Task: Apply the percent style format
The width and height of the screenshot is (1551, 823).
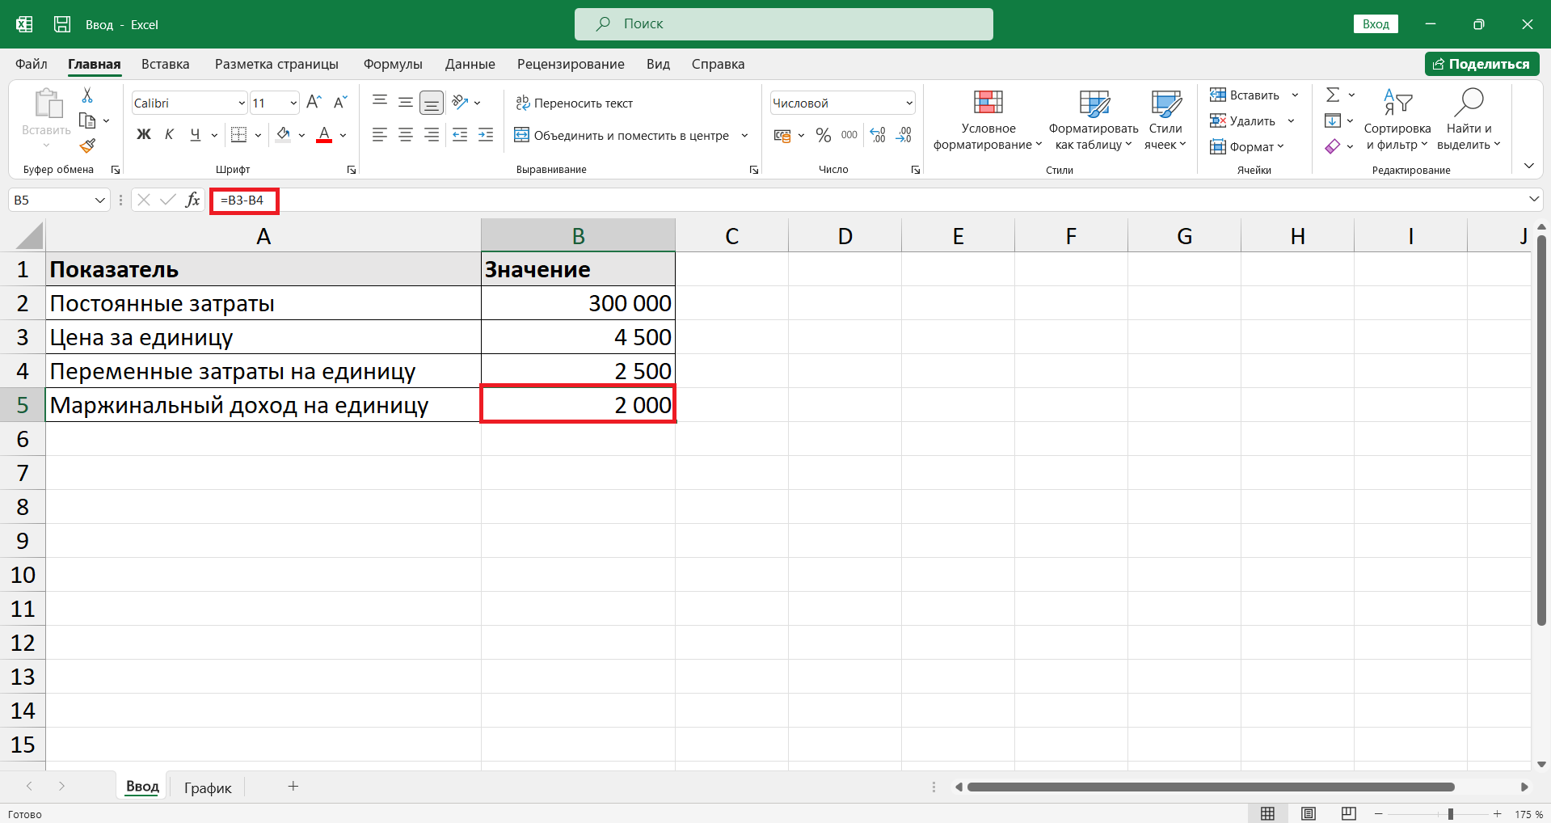Action: coord(824,135)
